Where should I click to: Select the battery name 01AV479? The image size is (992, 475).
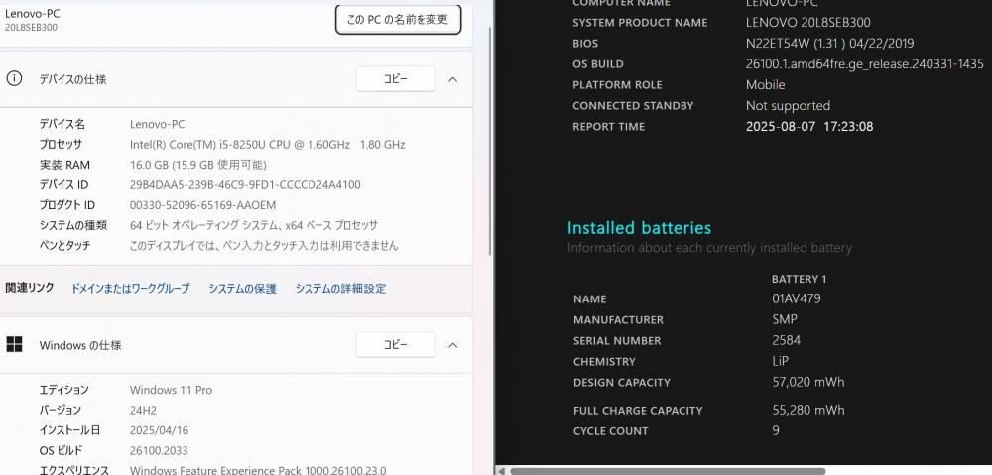(797, 298)
